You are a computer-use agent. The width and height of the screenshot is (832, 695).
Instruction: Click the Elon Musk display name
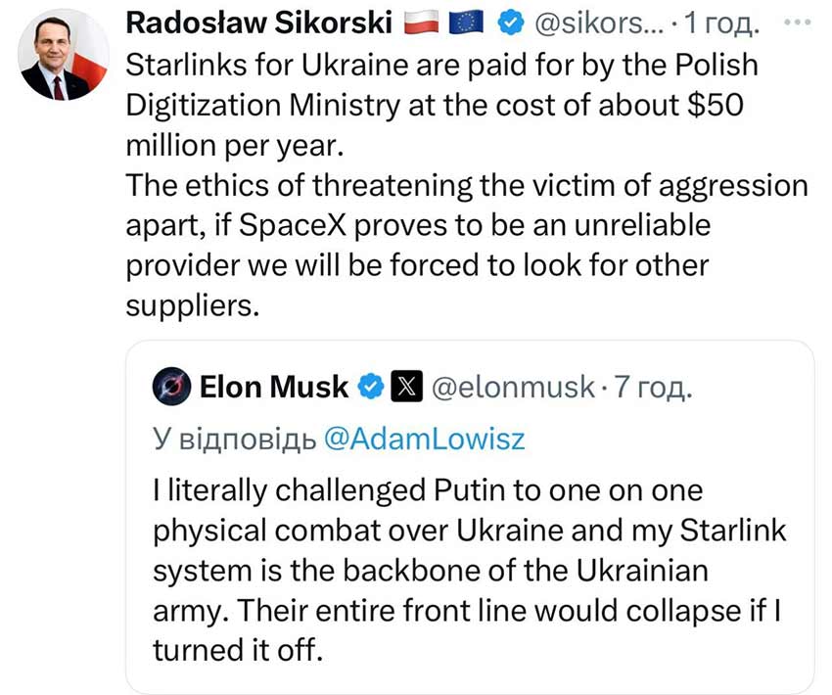[x=274, y=387]
